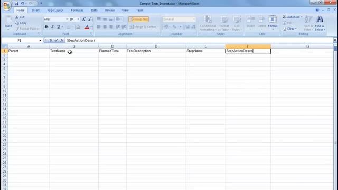The width and height of the screenshot is (338, 190).
Task: Align text to the right
Action: [111, 27]
